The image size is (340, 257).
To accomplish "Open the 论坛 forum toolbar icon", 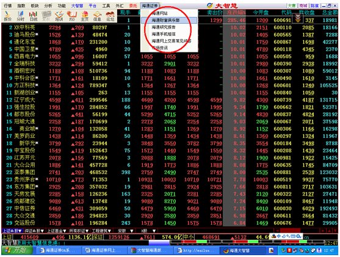I will pos(110,16).
